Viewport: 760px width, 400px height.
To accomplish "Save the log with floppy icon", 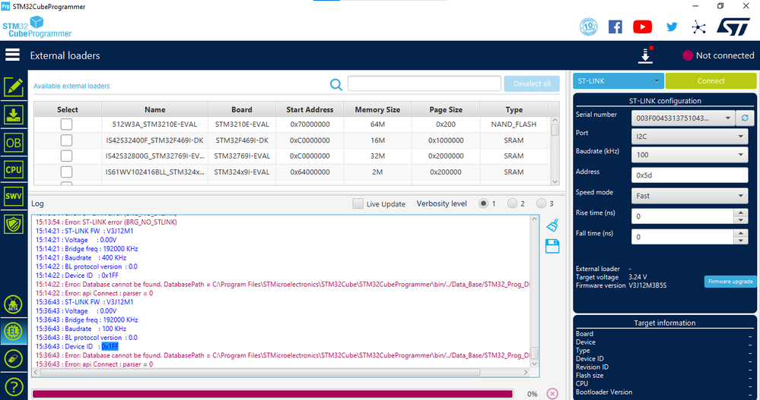I will pyautogui.click(x=552, y=246).
